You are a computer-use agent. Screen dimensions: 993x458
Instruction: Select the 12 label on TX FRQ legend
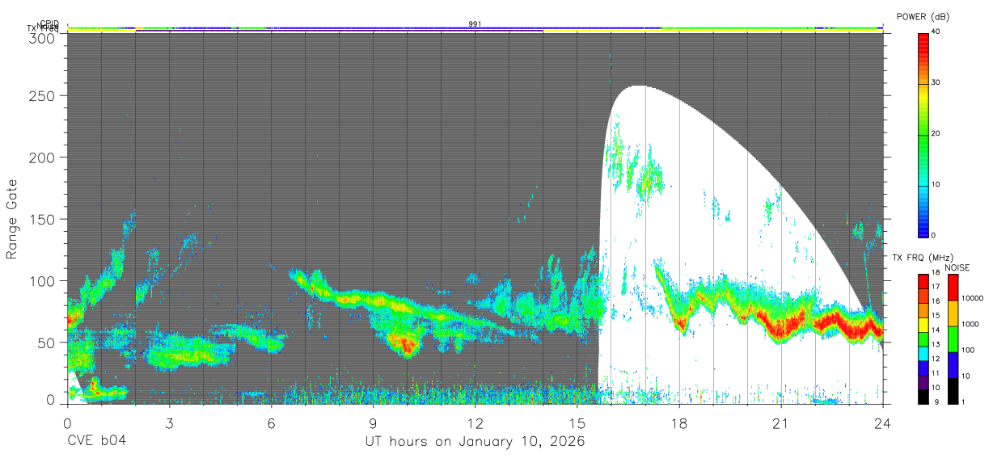click(936, 359)
